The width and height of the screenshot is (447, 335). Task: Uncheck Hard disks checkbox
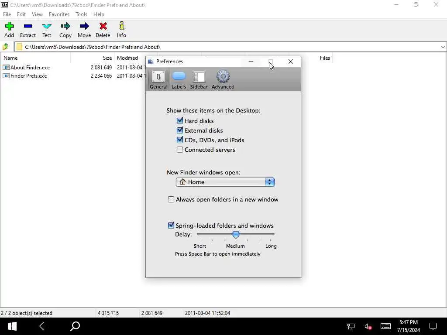pyautogui.click(x=179, y=121)
